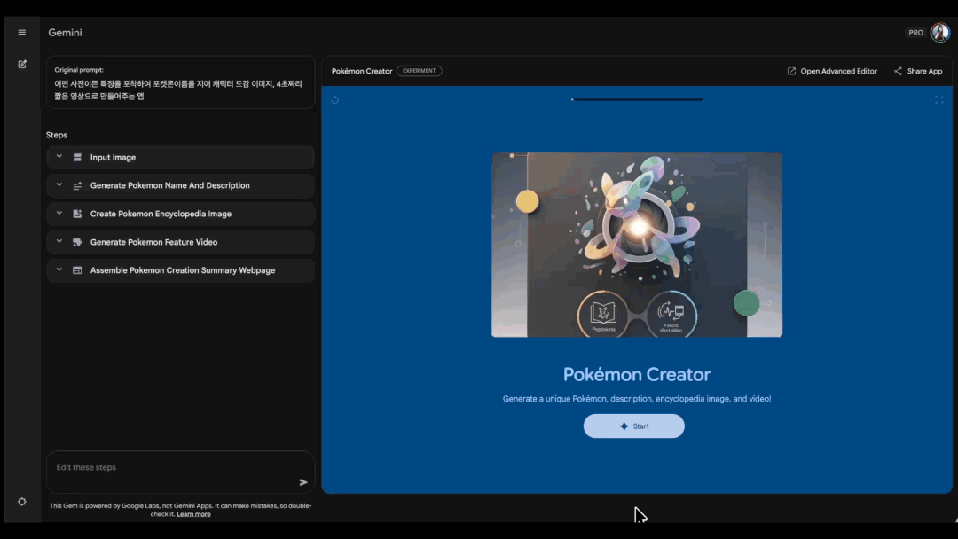Click the Generate a unique Pokémon description text
958x539 pixels.
tap(637, 399)
